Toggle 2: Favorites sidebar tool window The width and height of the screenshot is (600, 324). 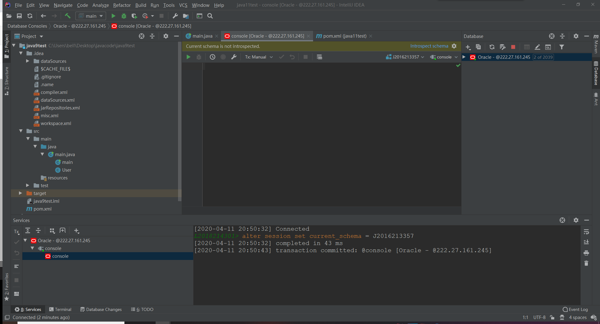7,287
